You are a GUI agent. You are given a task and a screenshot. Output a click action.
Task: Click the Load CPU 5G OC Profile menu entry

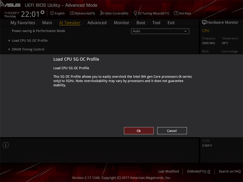[30, 40]
